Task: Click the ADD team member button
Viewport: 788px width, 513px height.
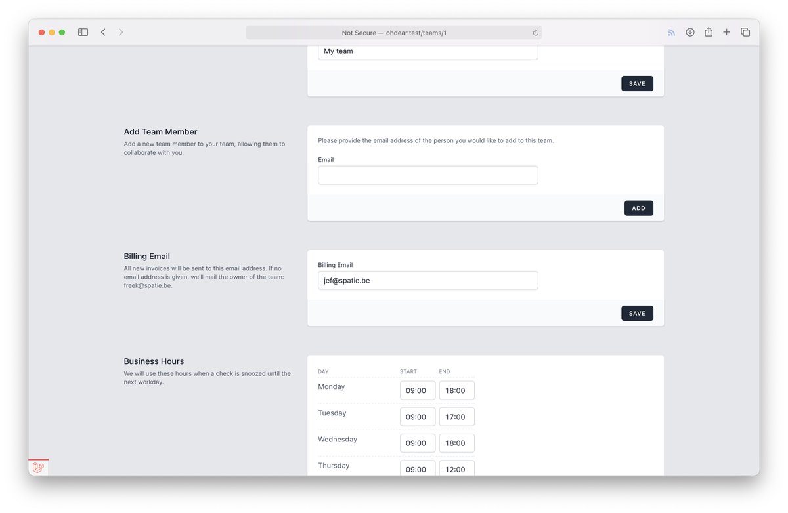Action: [x=638, y=208]
